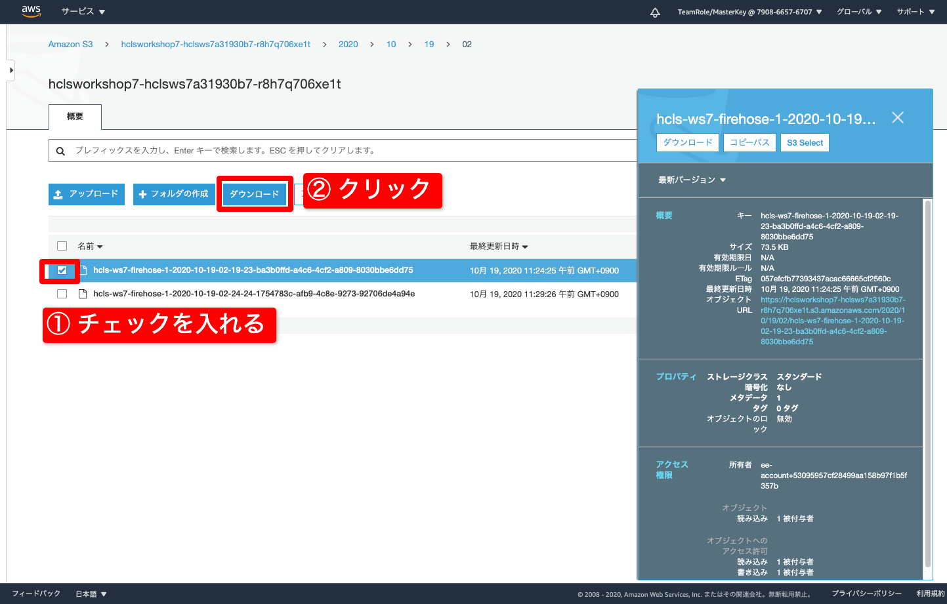The image size is (947, 604).
Task: Open the 利用規約 footer link
Action: pyautogui.click(x=931, y=594)
